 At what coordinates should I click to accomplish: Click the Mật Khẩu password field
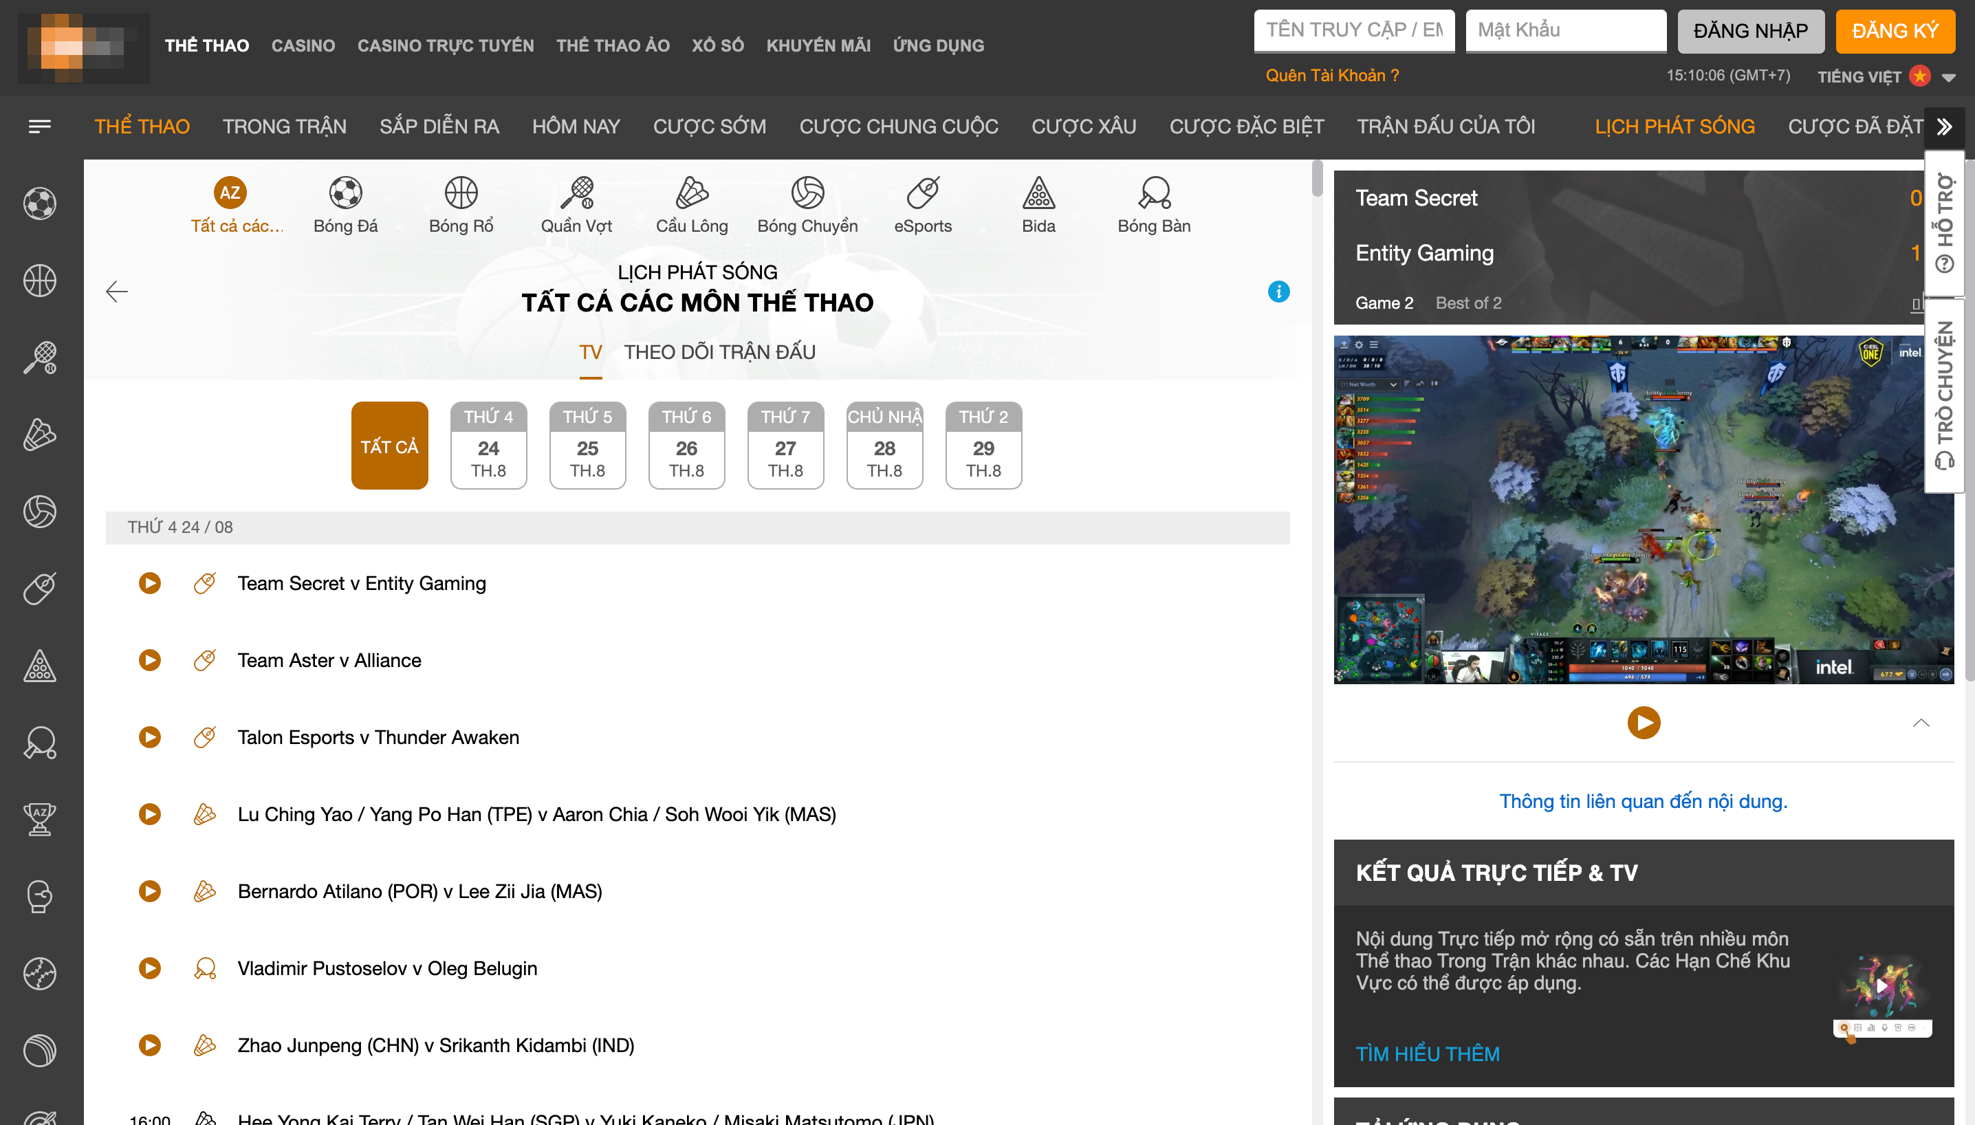pos(1565,31)
